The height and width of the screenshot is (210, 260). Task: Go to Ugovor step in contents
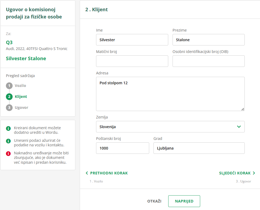click(21, 108)
